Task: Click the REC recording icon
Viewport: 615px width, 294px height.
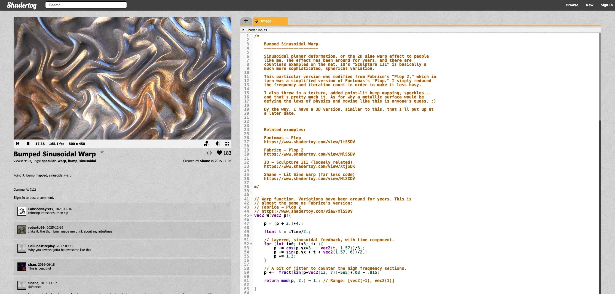Action: tap(207, 143)
